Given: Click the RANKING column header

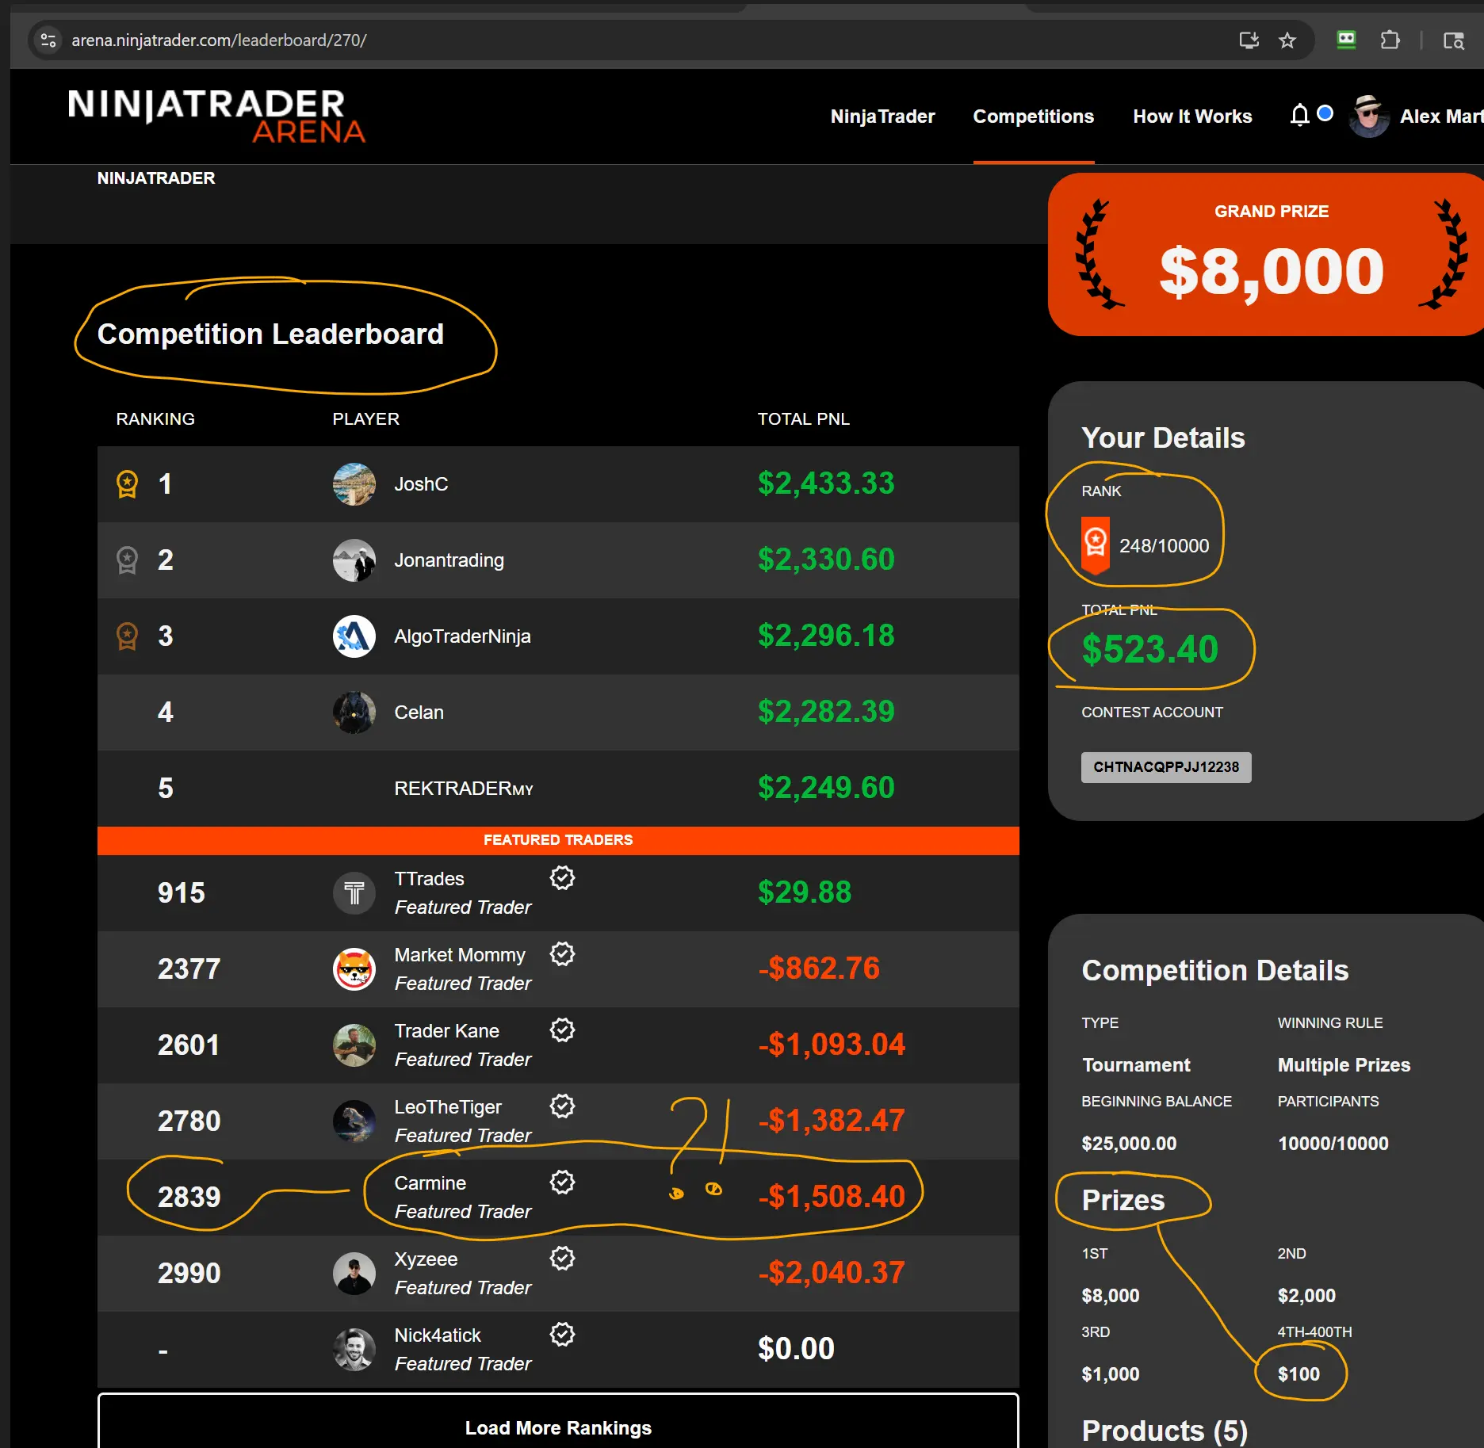Looking at the screenshot, I should point(155,419).
